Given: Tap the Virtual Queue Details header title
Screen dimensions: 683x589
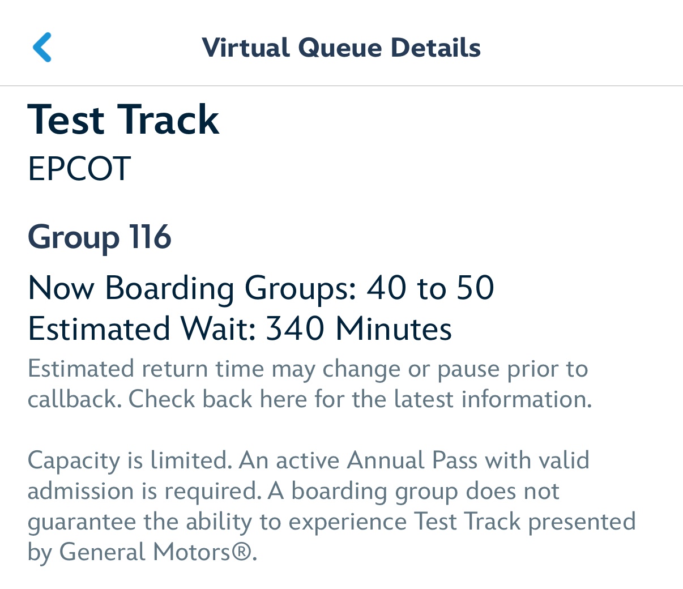Looking at the screenshot, I should click(341, 48).
